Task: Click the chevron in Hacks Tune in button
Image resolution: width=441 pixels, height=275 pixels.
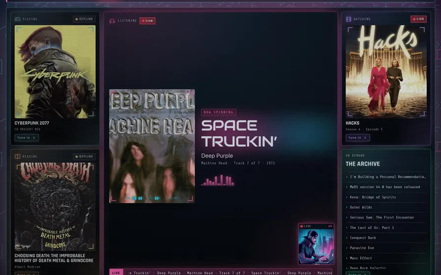Action: (365, 138)
